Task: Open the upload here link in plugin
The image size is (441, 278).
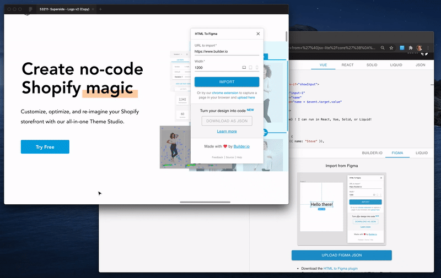Action: point(246,97)
